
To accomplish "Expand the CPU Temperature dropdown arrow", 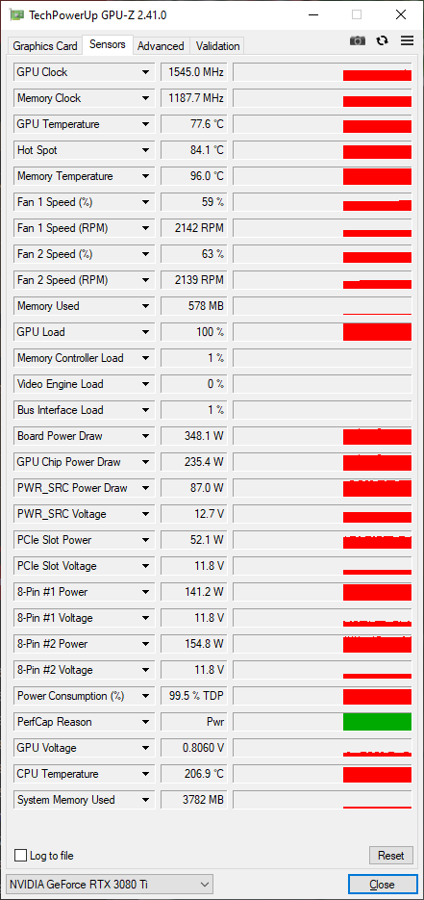I will pyautogui.click(x=145, y=774).
